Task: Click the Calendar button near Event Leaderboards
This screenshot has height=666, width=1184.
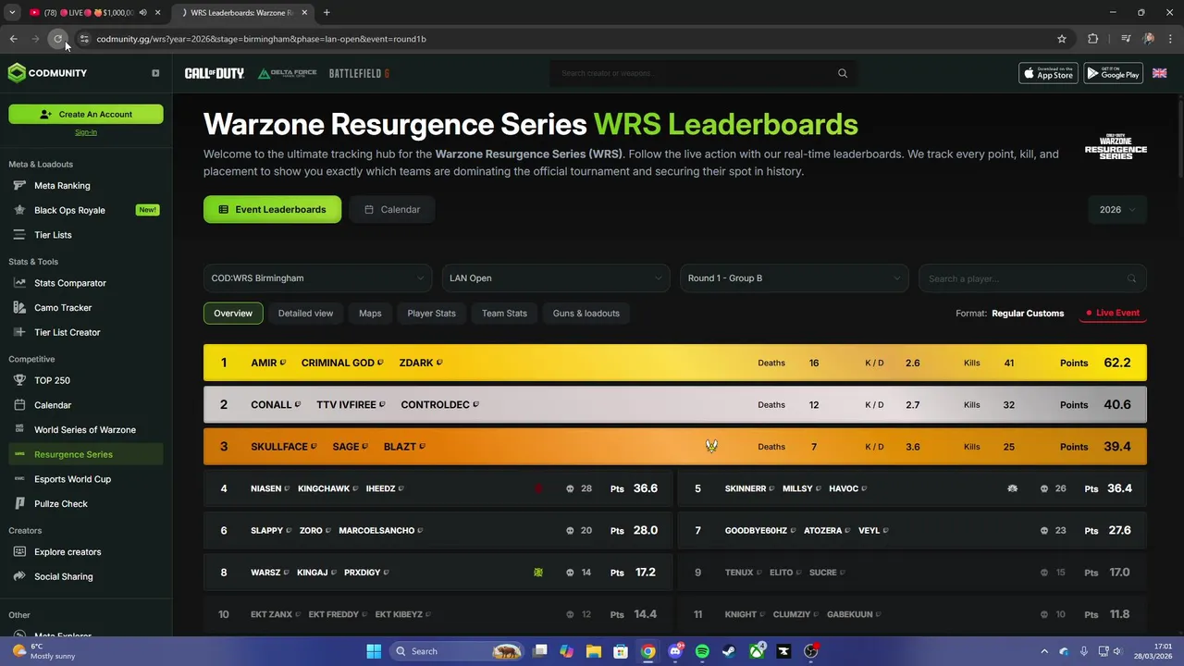Action: click(392, 210)
